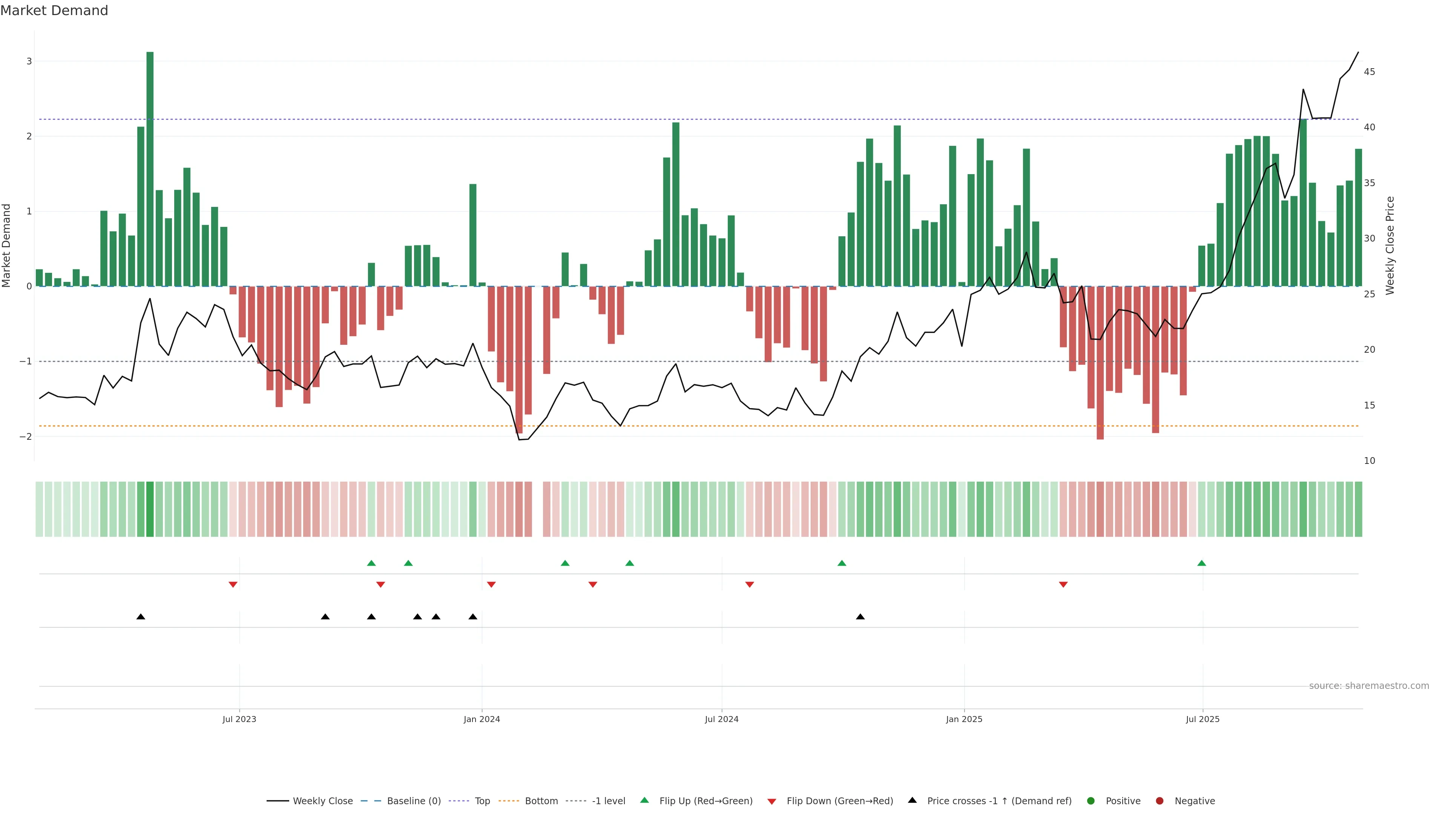Click Flip Up marker just after Jul 2025
The height and width of the screenshot is (814, 1448).
[1202, 563]
